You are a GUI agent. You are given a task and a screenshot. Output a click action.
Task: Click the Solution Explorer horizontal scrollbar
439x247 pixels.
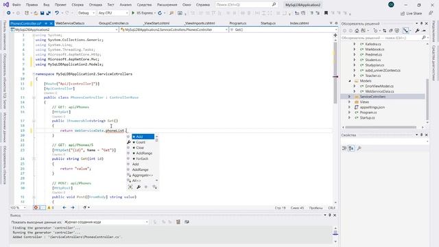(x=380, y=127)
